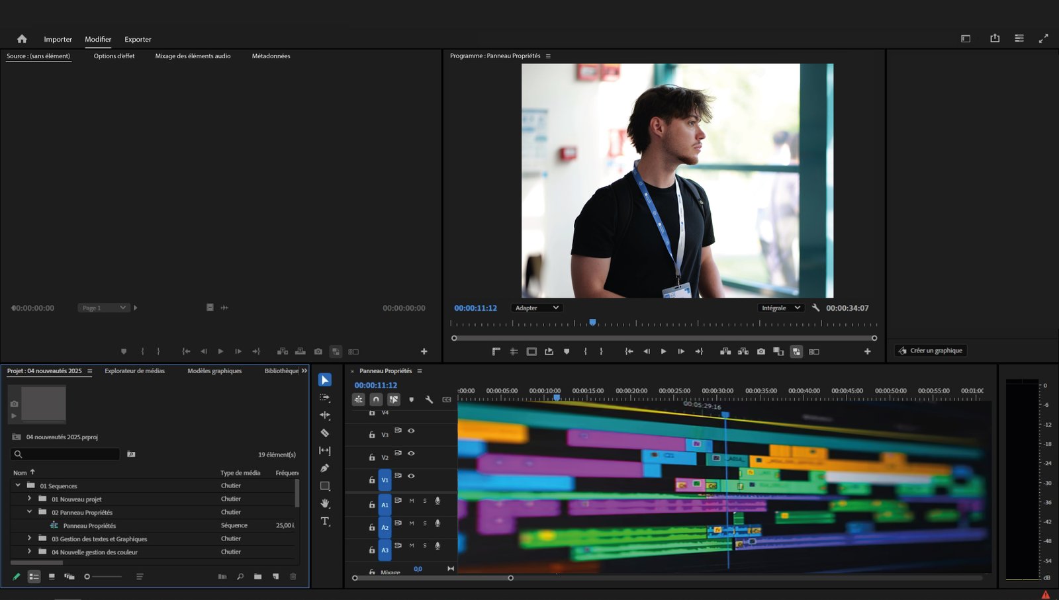Mute audio track A1
The image size is (1059, 600).
(412, 501)
